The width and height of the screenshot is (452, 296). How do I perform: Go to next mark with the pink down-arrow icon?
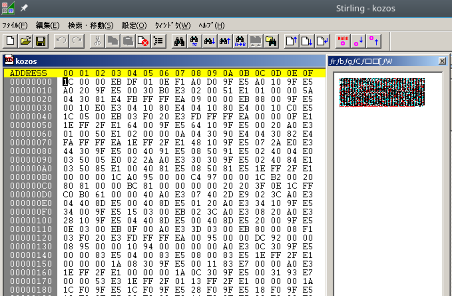click(x=358, y=41)
